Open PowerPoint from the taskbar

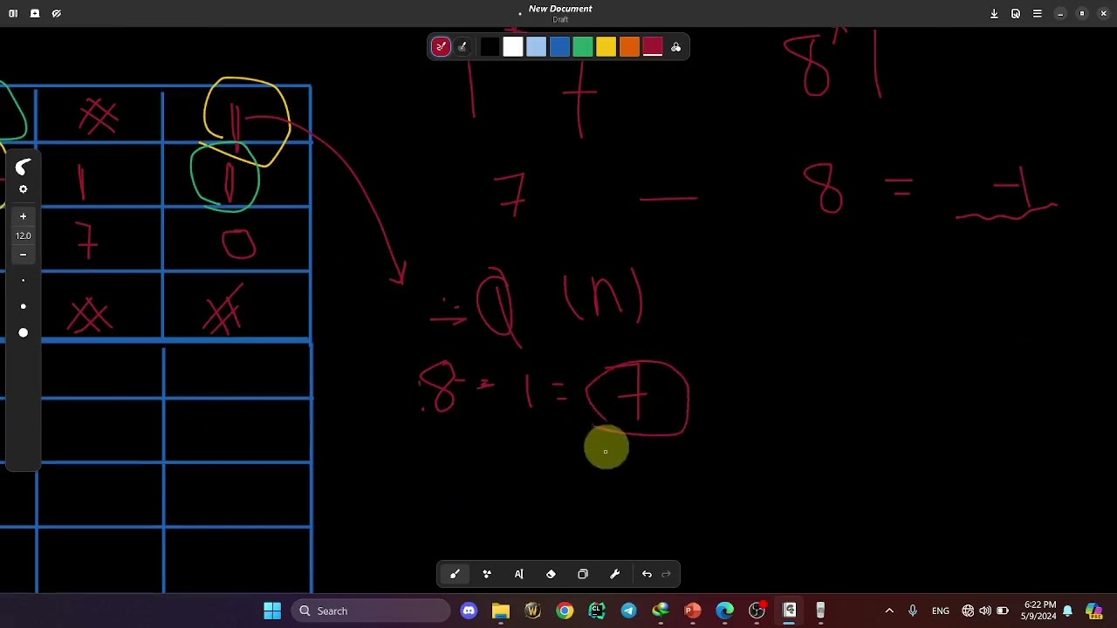click(x=693, y=611)
